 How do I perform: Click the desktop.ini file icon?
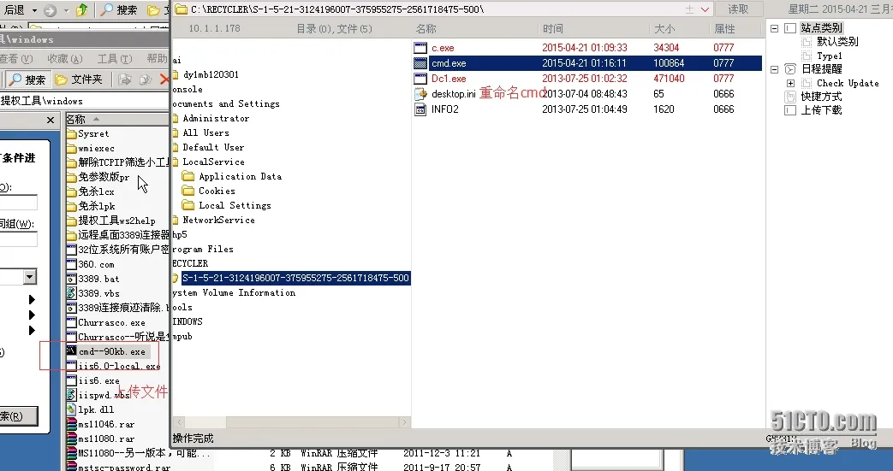(420, 94)
